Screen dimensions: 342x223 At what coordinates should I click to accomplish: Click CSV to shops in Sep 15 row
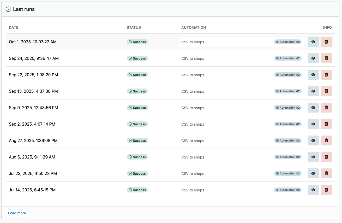click(193, 91)
